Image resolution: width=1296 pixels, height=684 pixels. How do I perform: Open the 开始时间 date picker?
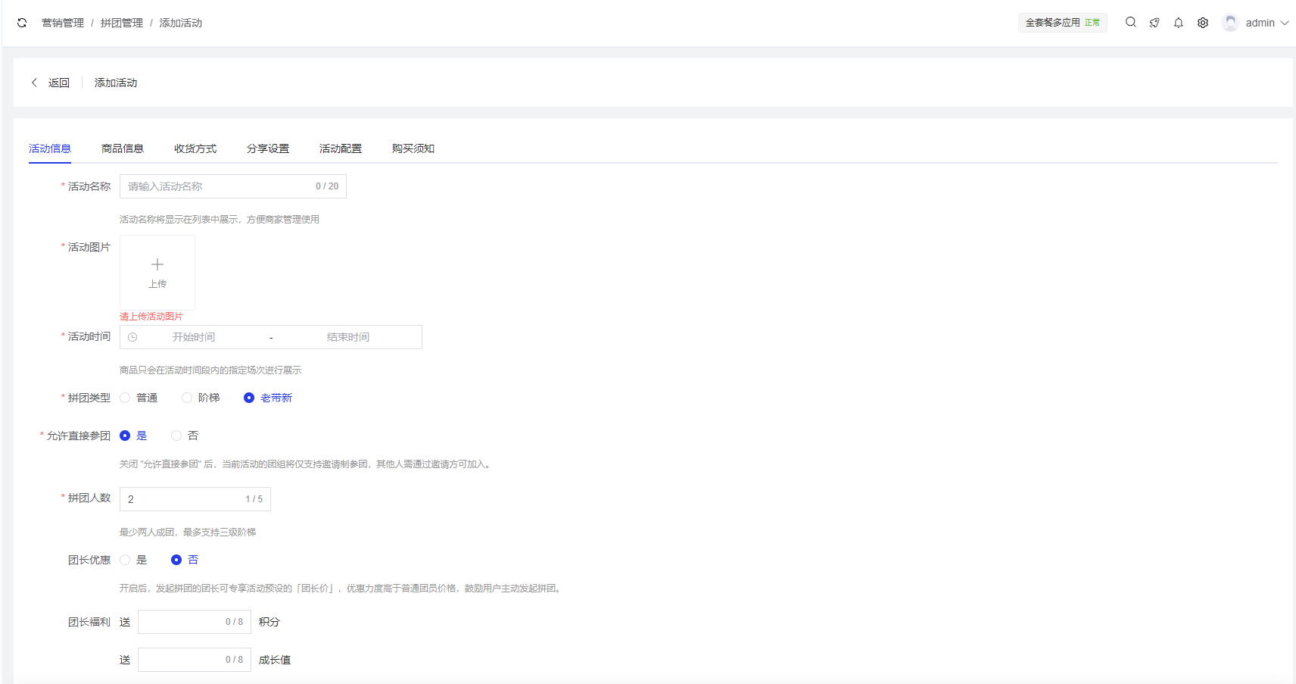pyautogui.click(x=194, y=337)
